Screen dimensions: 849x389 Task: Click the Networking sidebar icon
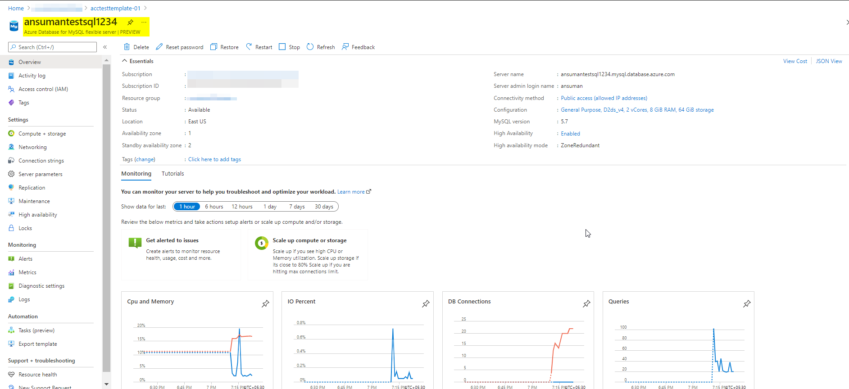pyautogui.click(x=11, y=147)
